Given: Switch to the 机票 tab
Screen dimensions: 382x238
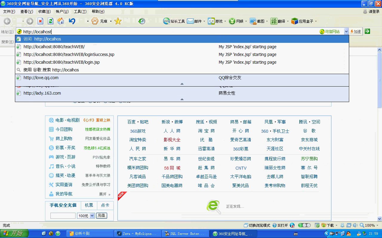Looking at the screenshot, I should click(89, 205).
